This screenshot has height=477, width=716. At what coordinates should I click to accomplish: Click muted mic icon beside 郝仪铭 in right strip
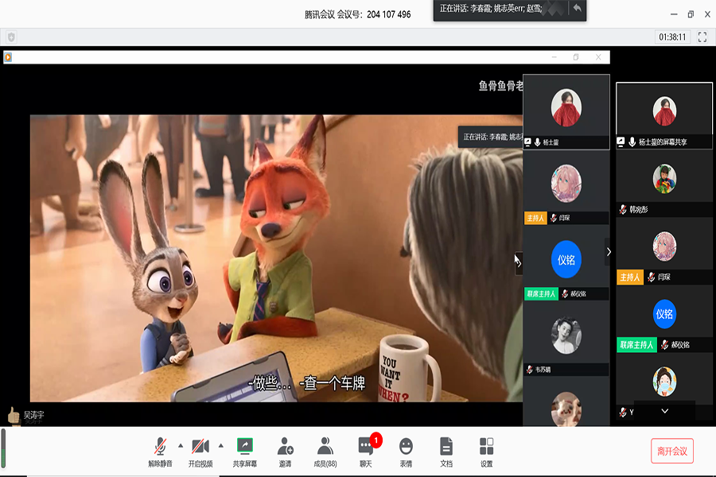click(665, 344)
